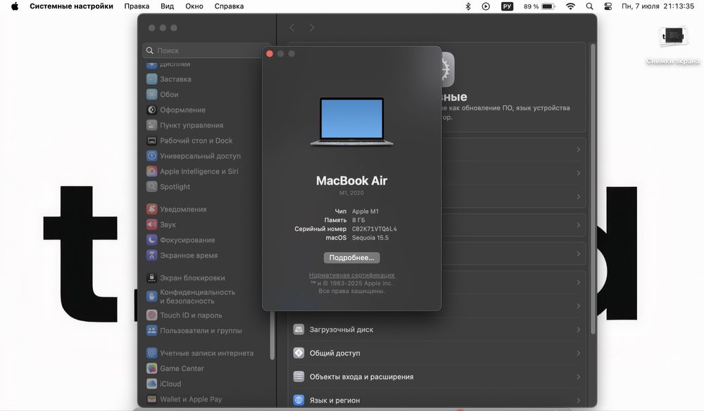Open the Язык и регион row
Viewport: 704px width, 411px height.
click(436, 400)
